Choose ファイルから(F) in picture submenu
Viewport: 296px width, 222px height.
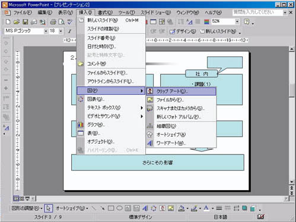(181, 100)
